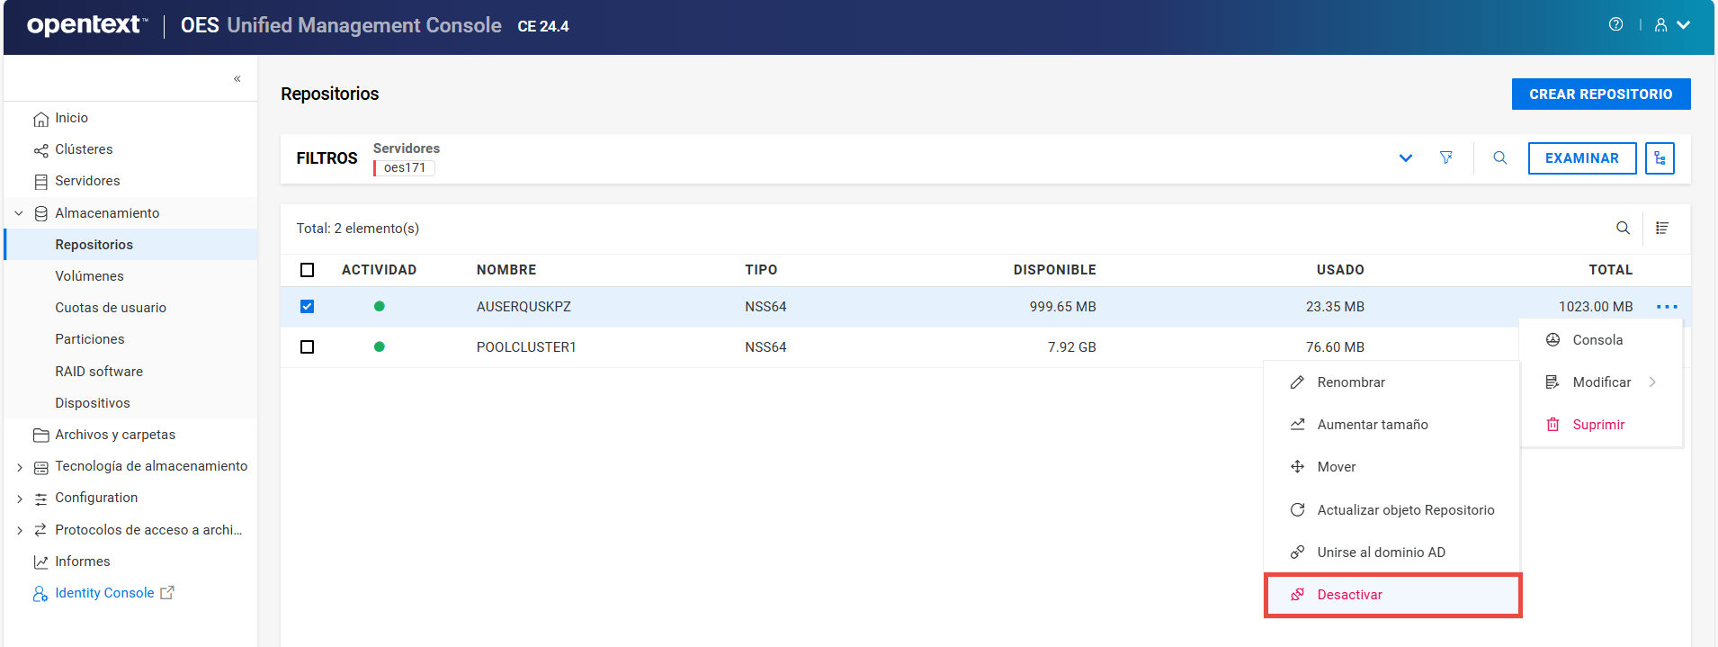Click the help question mark icon
Image resolution: width=1718 pixels, height=647 pixels.
click(1615, 25)
